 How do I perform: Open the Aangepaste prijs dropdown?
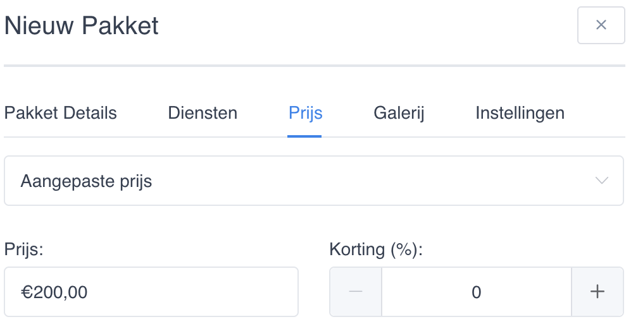(x=314, y=181)
